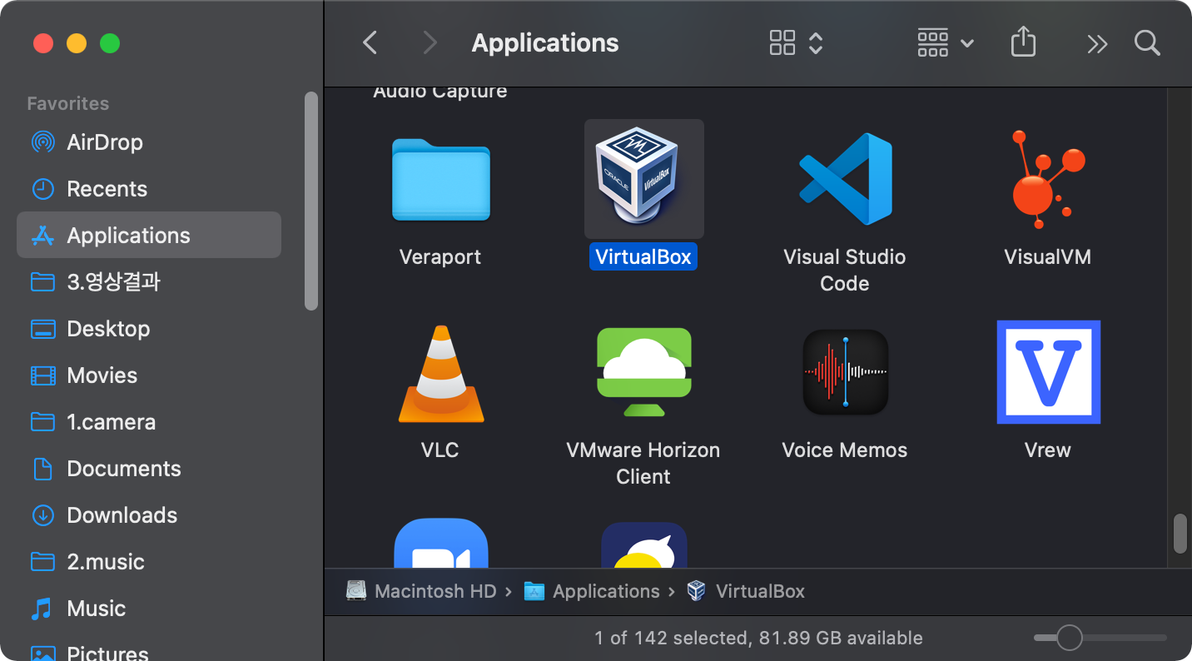
Task: Open Downloads in sidebar
Action: coord(149,515)
